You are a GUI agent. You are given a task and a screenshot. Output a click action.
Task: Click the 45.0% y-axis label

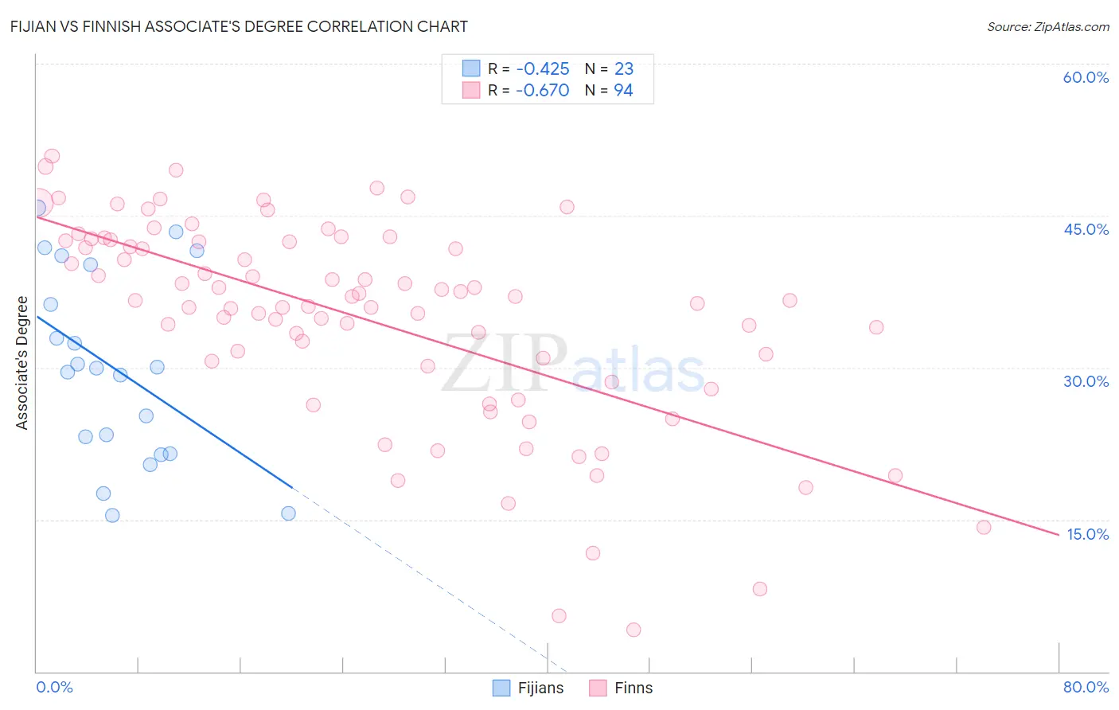1086,229
